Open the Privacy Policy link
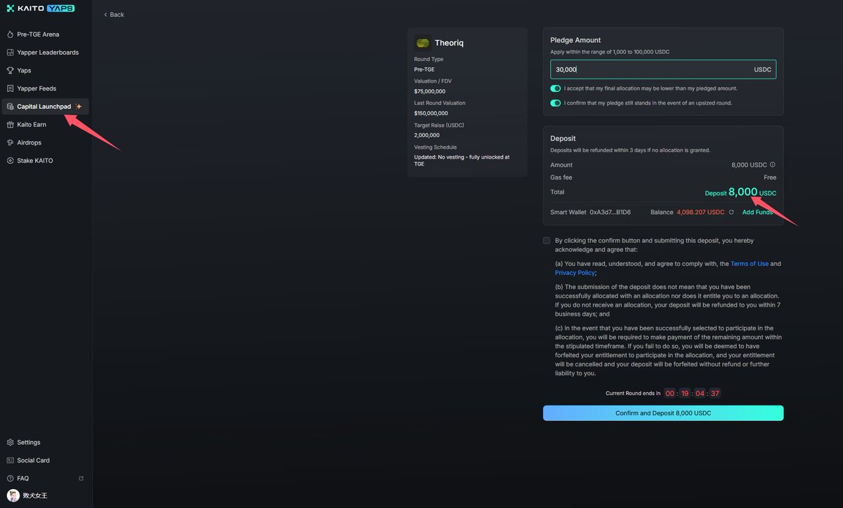This screenshot has width=843, height=508. pyautogui.click(x=575, y=273)
